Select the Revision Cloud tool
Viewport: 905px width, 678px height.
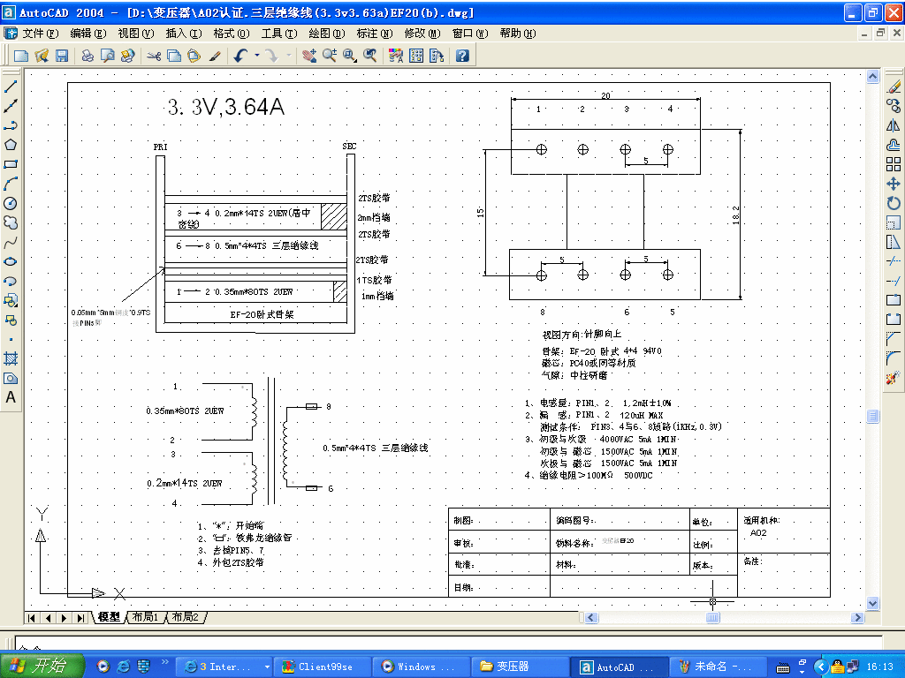(x=11, y=222)
